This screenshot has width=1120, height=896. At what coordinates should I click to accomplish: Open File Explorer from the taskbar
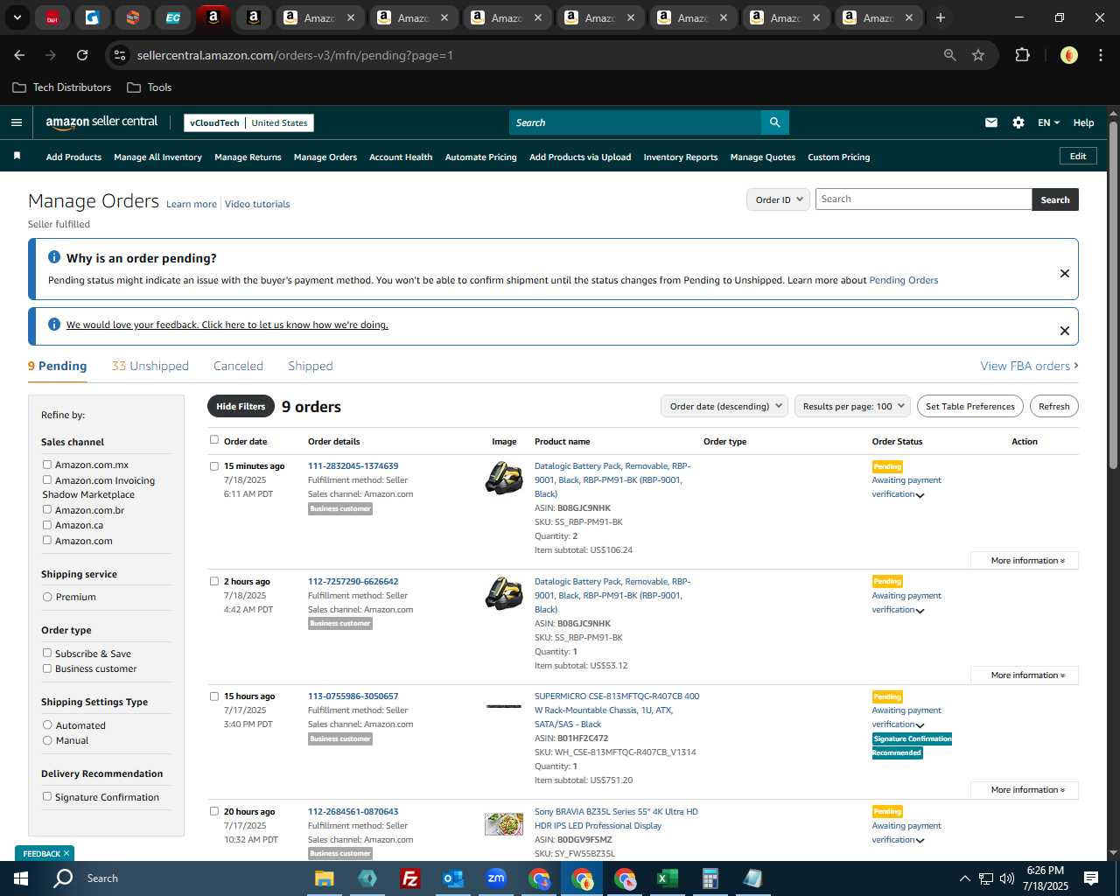325,878
